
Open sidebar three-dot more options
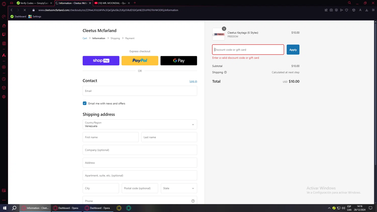pyautogui.click(x=4, y=200)
